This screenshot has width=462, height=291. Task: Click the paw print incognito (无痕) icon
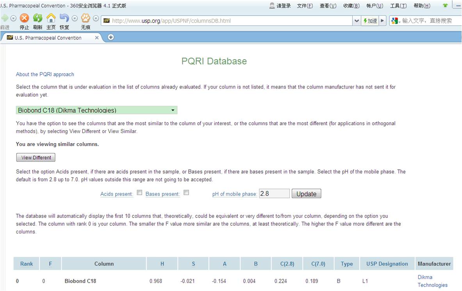[x=86, y=18]
